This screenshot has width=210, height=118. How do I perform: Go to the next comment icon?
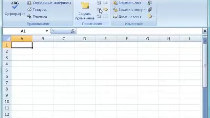[x=99, y=16]
